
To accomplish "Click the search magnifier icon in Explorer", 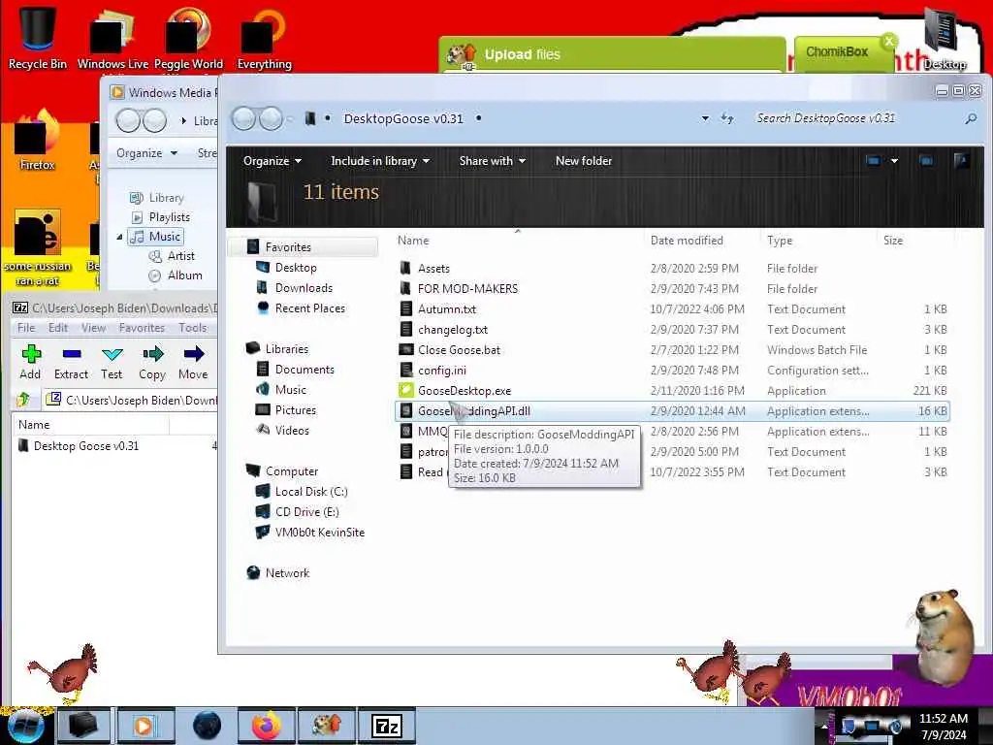I will click(970, 118).
